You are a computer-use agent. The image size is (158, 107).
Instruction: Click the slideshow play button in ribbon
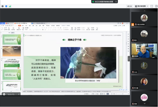13,28
